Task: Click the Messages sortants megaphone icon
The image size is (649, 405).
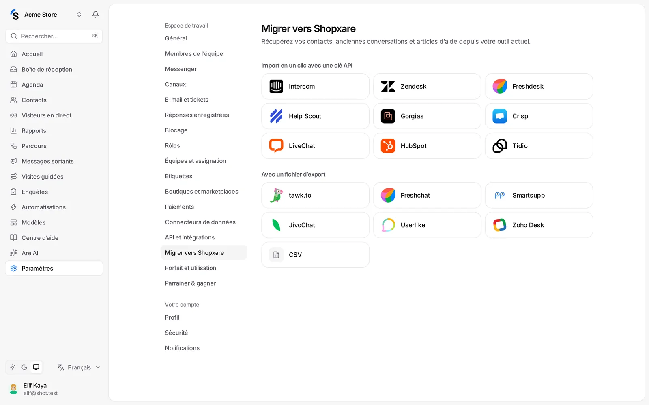Action: 13,161
